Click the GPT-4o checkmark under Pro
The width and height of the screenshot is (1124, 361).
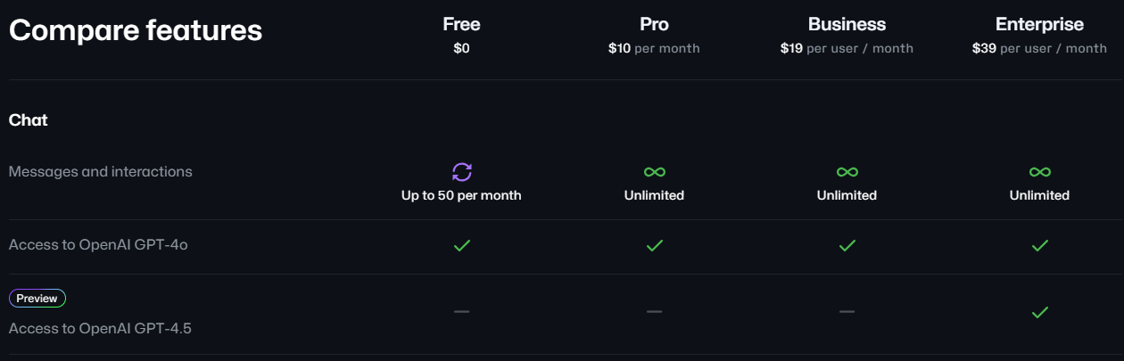point(654,245)
